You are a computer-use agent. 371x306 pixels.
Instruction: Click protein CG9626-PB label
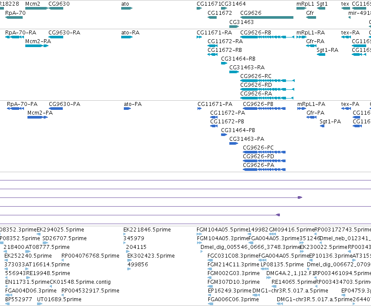[258, 104]
